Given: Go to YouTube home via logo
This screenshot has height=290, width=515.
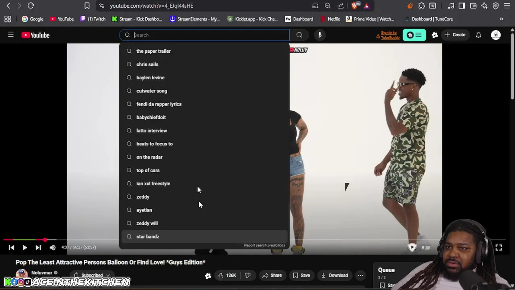Looking at the screenshot, I should pyautogui.click(x=35, y=35).
